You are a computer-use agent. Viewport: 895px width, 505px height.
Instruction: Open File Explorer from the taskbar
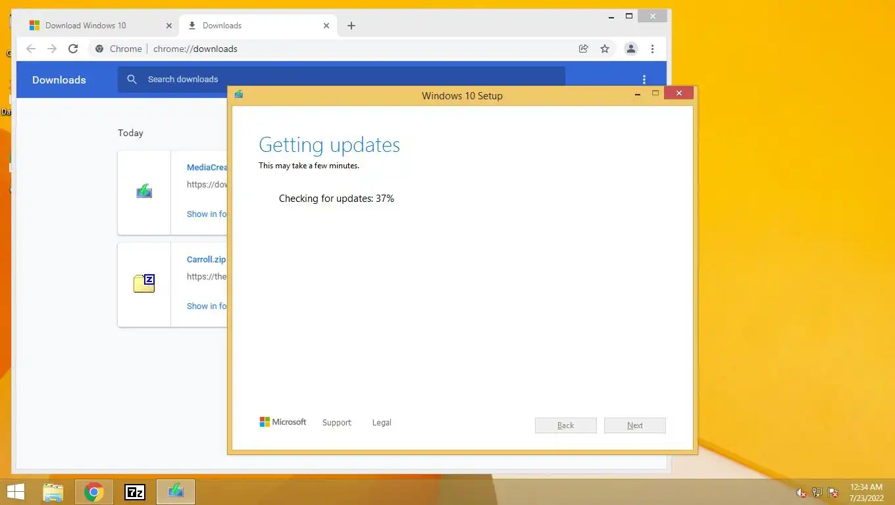tap(53, 492)
